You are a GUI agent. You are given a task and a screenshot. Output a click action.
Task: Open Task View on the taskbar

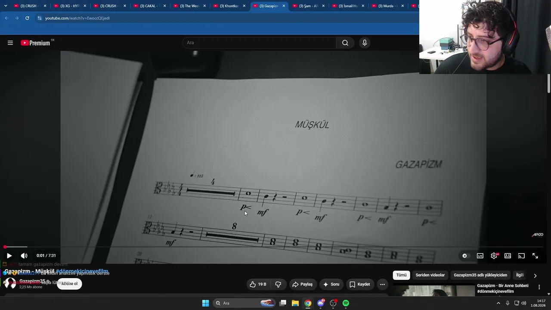click(x=283, y=303)
